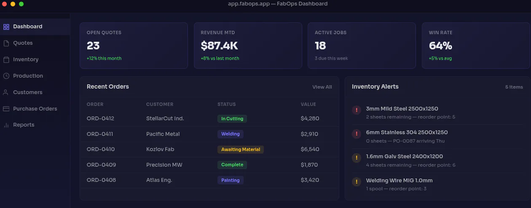Viewport: 531px width, 208px height.
Task: Click '+12% this month' text
Action: [x=104, y=58]
